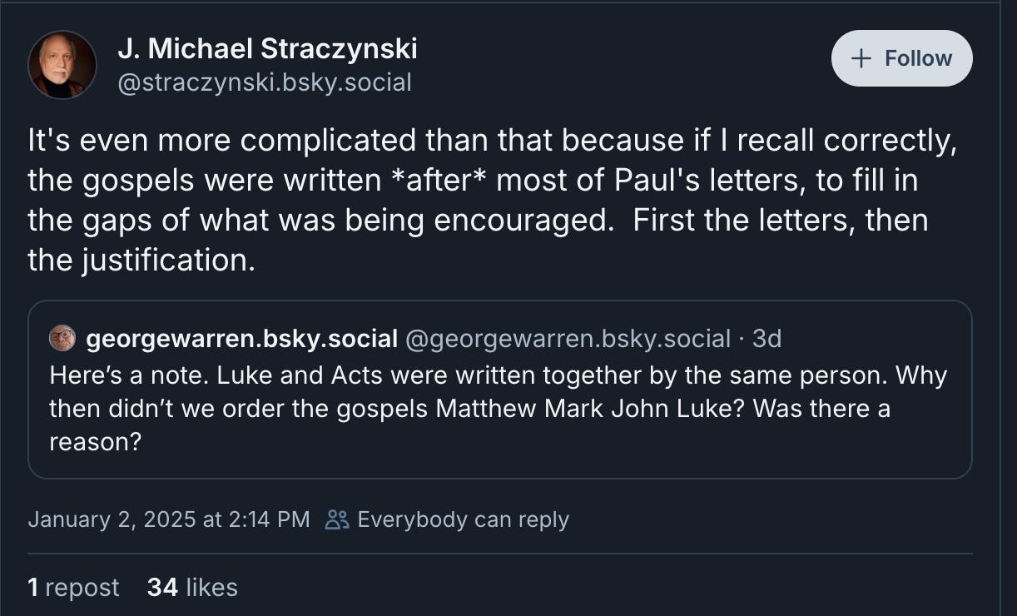Open the @straczynski.bsky.social handle link
This screenshot has width=1017, height=616.
point(265,82)
